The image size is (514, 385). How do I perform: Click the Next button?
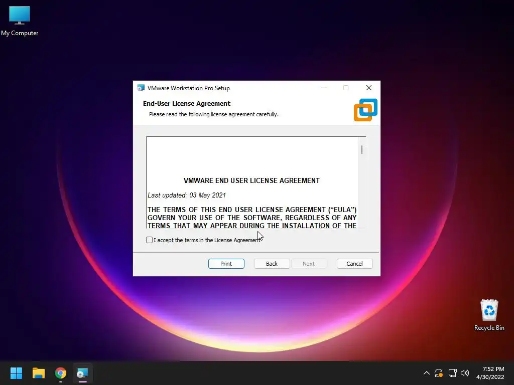(x=309, y=264)
